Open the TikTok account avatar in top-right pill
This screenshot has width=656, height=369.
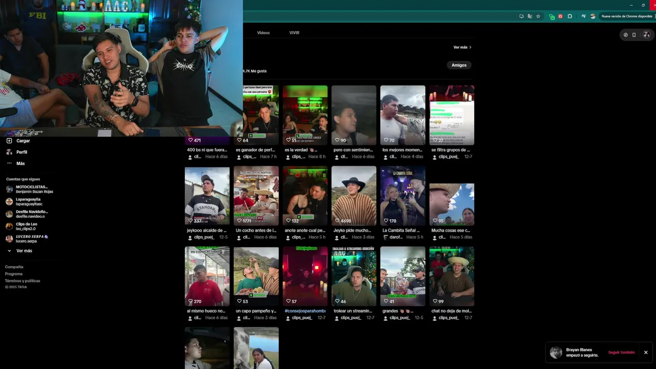646,35
